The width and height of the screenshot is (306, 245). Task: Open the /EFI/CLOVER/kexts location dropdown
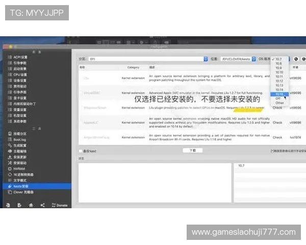[x=238, y=59]
